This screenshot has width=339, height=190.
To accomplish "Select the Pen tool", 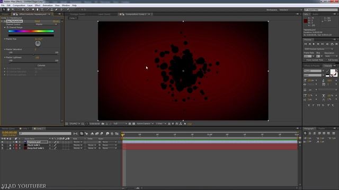I will click(38, 9).
